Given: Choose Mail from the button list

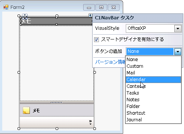Looking at the screenshot, I should tap(153, 73).
